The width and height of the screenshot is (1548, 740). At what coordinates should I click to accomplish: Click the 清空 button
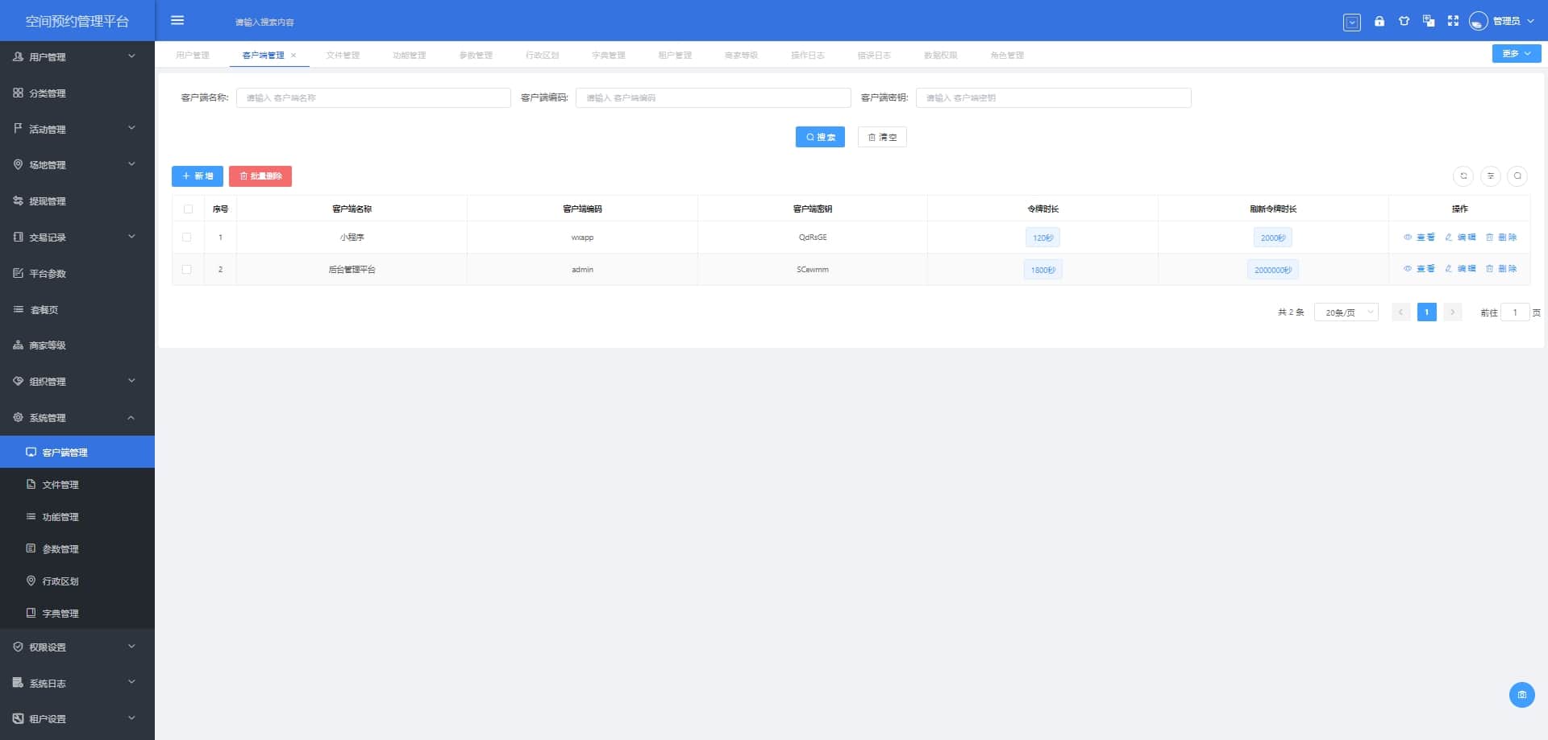(882, 137)
